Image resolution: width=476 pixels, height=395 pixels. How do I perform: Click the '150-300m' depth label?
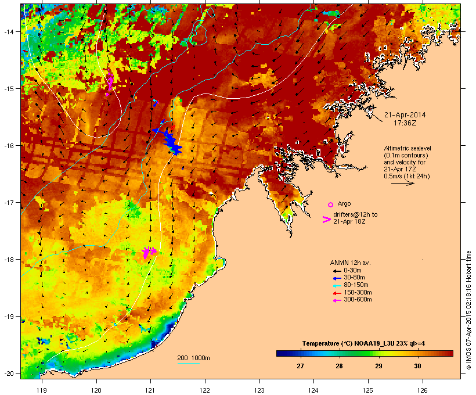(x=358, y=292)
